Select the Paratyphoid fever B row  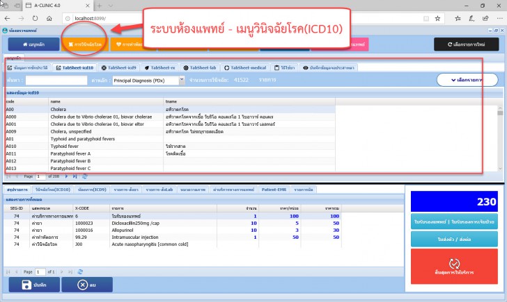tap(170, 161)
